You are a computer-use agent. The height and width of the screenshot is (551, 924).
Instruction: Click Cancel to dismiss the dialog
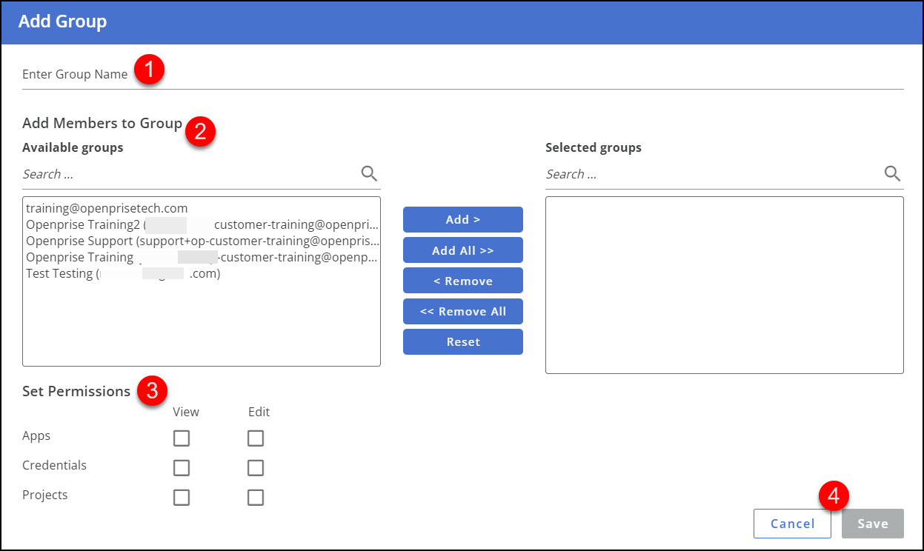(x=792, y=523)
